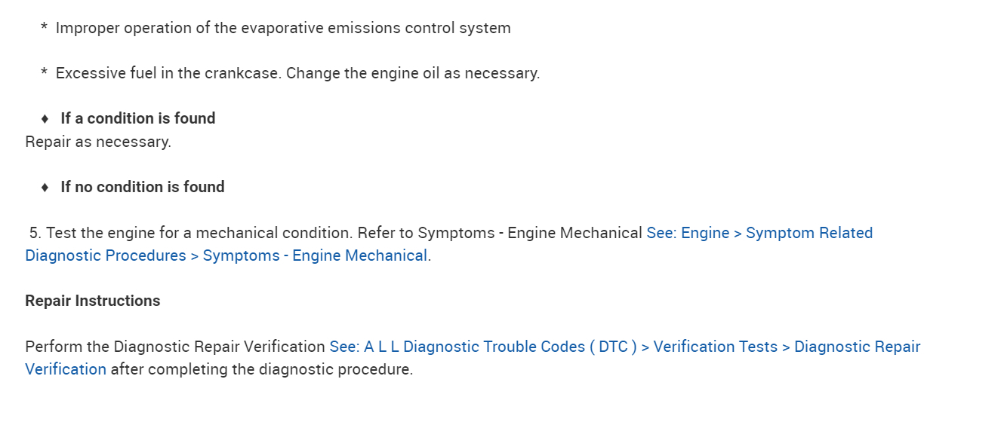Open the Engine Symptom Related Diagnostic Procedures link
1001x422 pixels.
(x=759, y=233)
